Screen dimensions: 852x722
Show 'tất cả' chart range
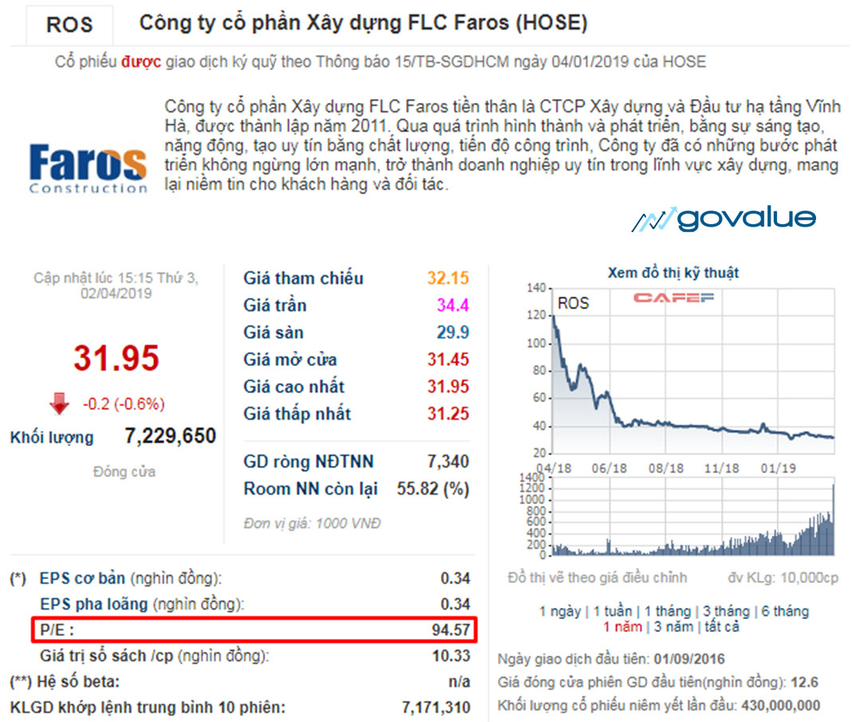click(x=722, y=627)
